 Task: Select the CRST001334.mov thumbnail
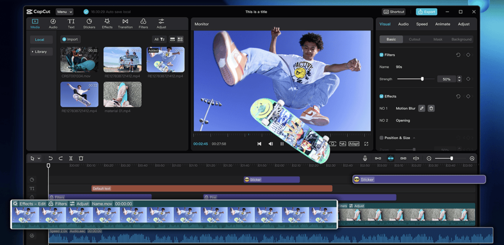[x=79, y=59]
